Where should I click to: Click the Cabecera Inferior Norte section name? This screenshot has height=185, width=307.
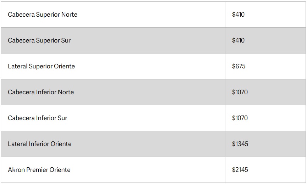[41, 92]
